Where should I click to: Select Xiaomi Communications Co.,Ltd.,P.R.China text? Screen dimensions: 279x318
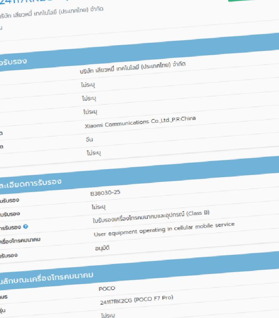pos(140,122)
